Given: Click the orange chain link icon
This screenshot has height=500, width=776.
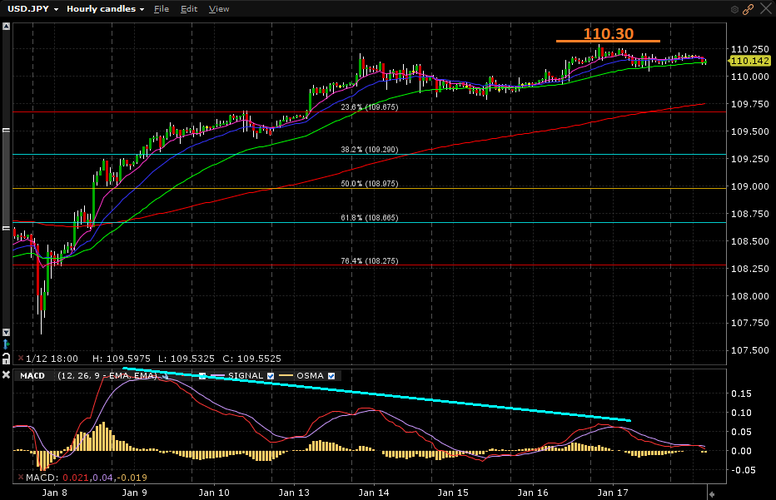Looking at the screenshot, I should coord(748,9).
